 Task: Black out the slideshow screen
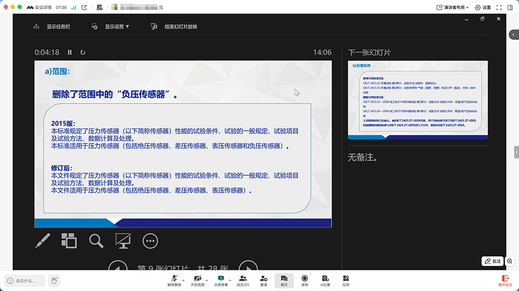tap(123, 240)
